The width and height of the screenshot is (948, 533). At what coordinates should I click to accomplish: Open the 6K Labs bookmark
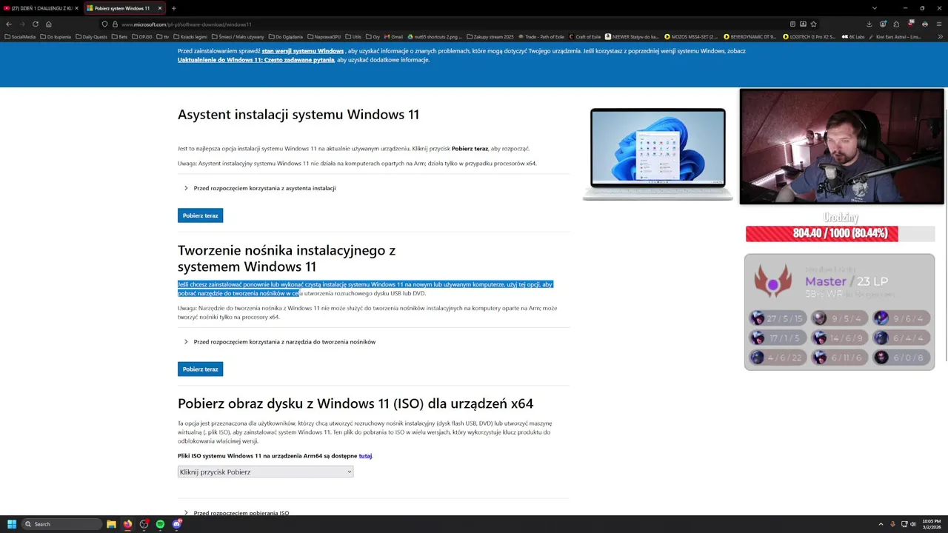(853, 36)
